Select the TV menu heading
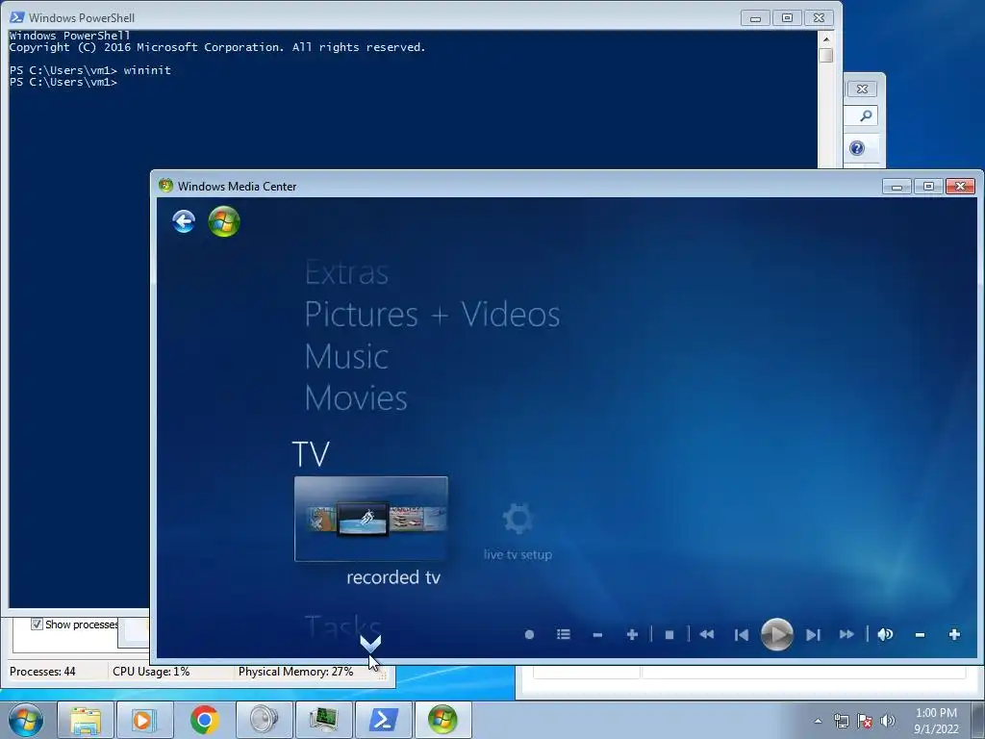 (311, 454)
